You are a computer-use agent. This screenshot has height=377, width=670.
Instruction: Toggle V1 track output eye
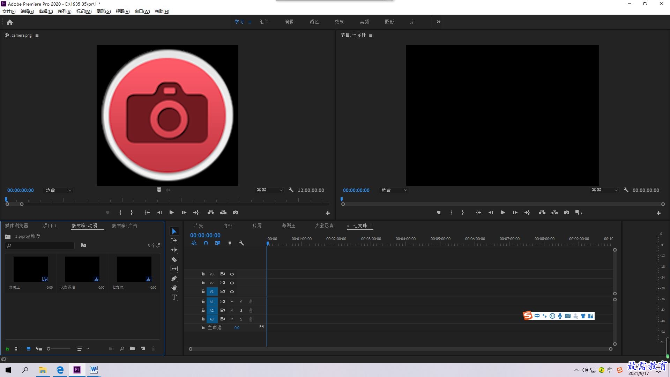(x=232, y=291)
